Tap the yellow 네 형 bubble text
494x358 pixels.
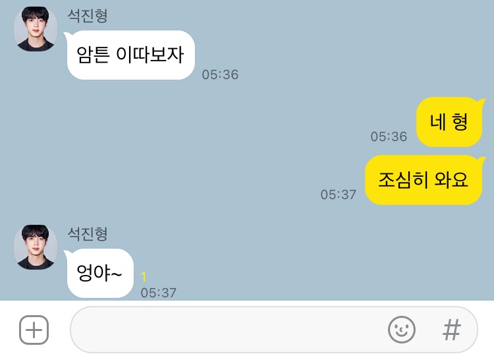pyautogui.click(x=449, y=122)
